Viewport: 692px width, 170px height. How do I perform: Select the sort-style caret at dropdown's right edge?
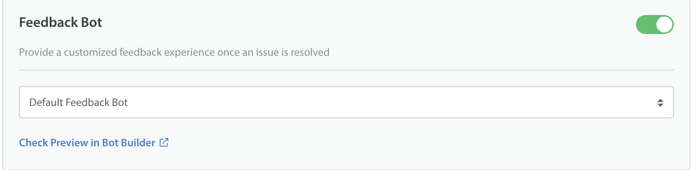point(660,103)
